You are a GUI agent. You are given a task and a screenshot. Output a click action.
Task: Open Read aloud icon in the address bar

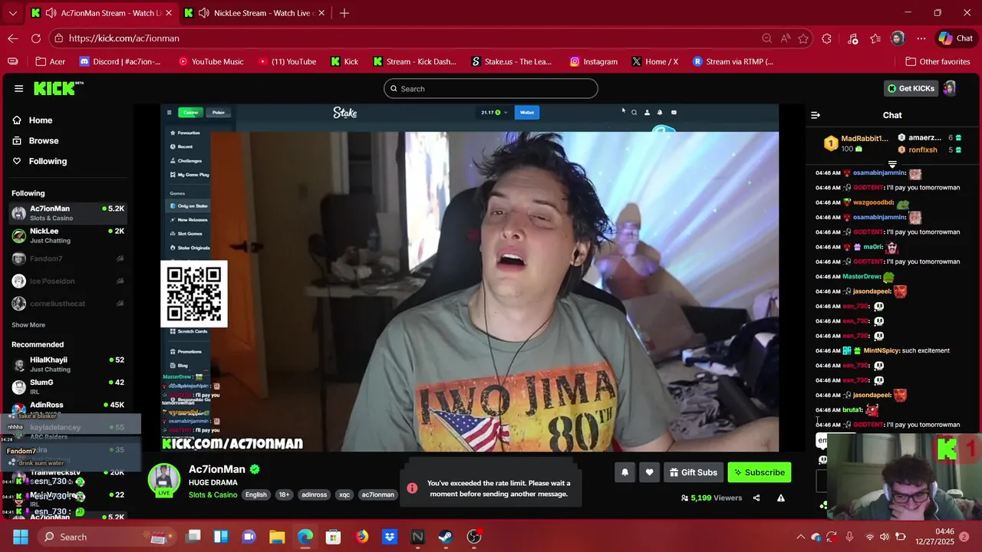pyautogui.click(x=785, y=38)
